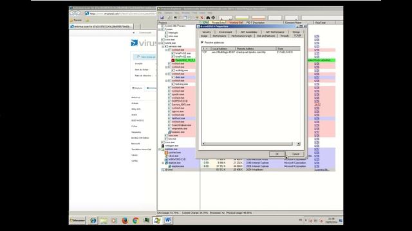Screen dimensions: 412x231
Task: Collapse the svchost.exe node above audiodg.exe
Action: (166, 67)
